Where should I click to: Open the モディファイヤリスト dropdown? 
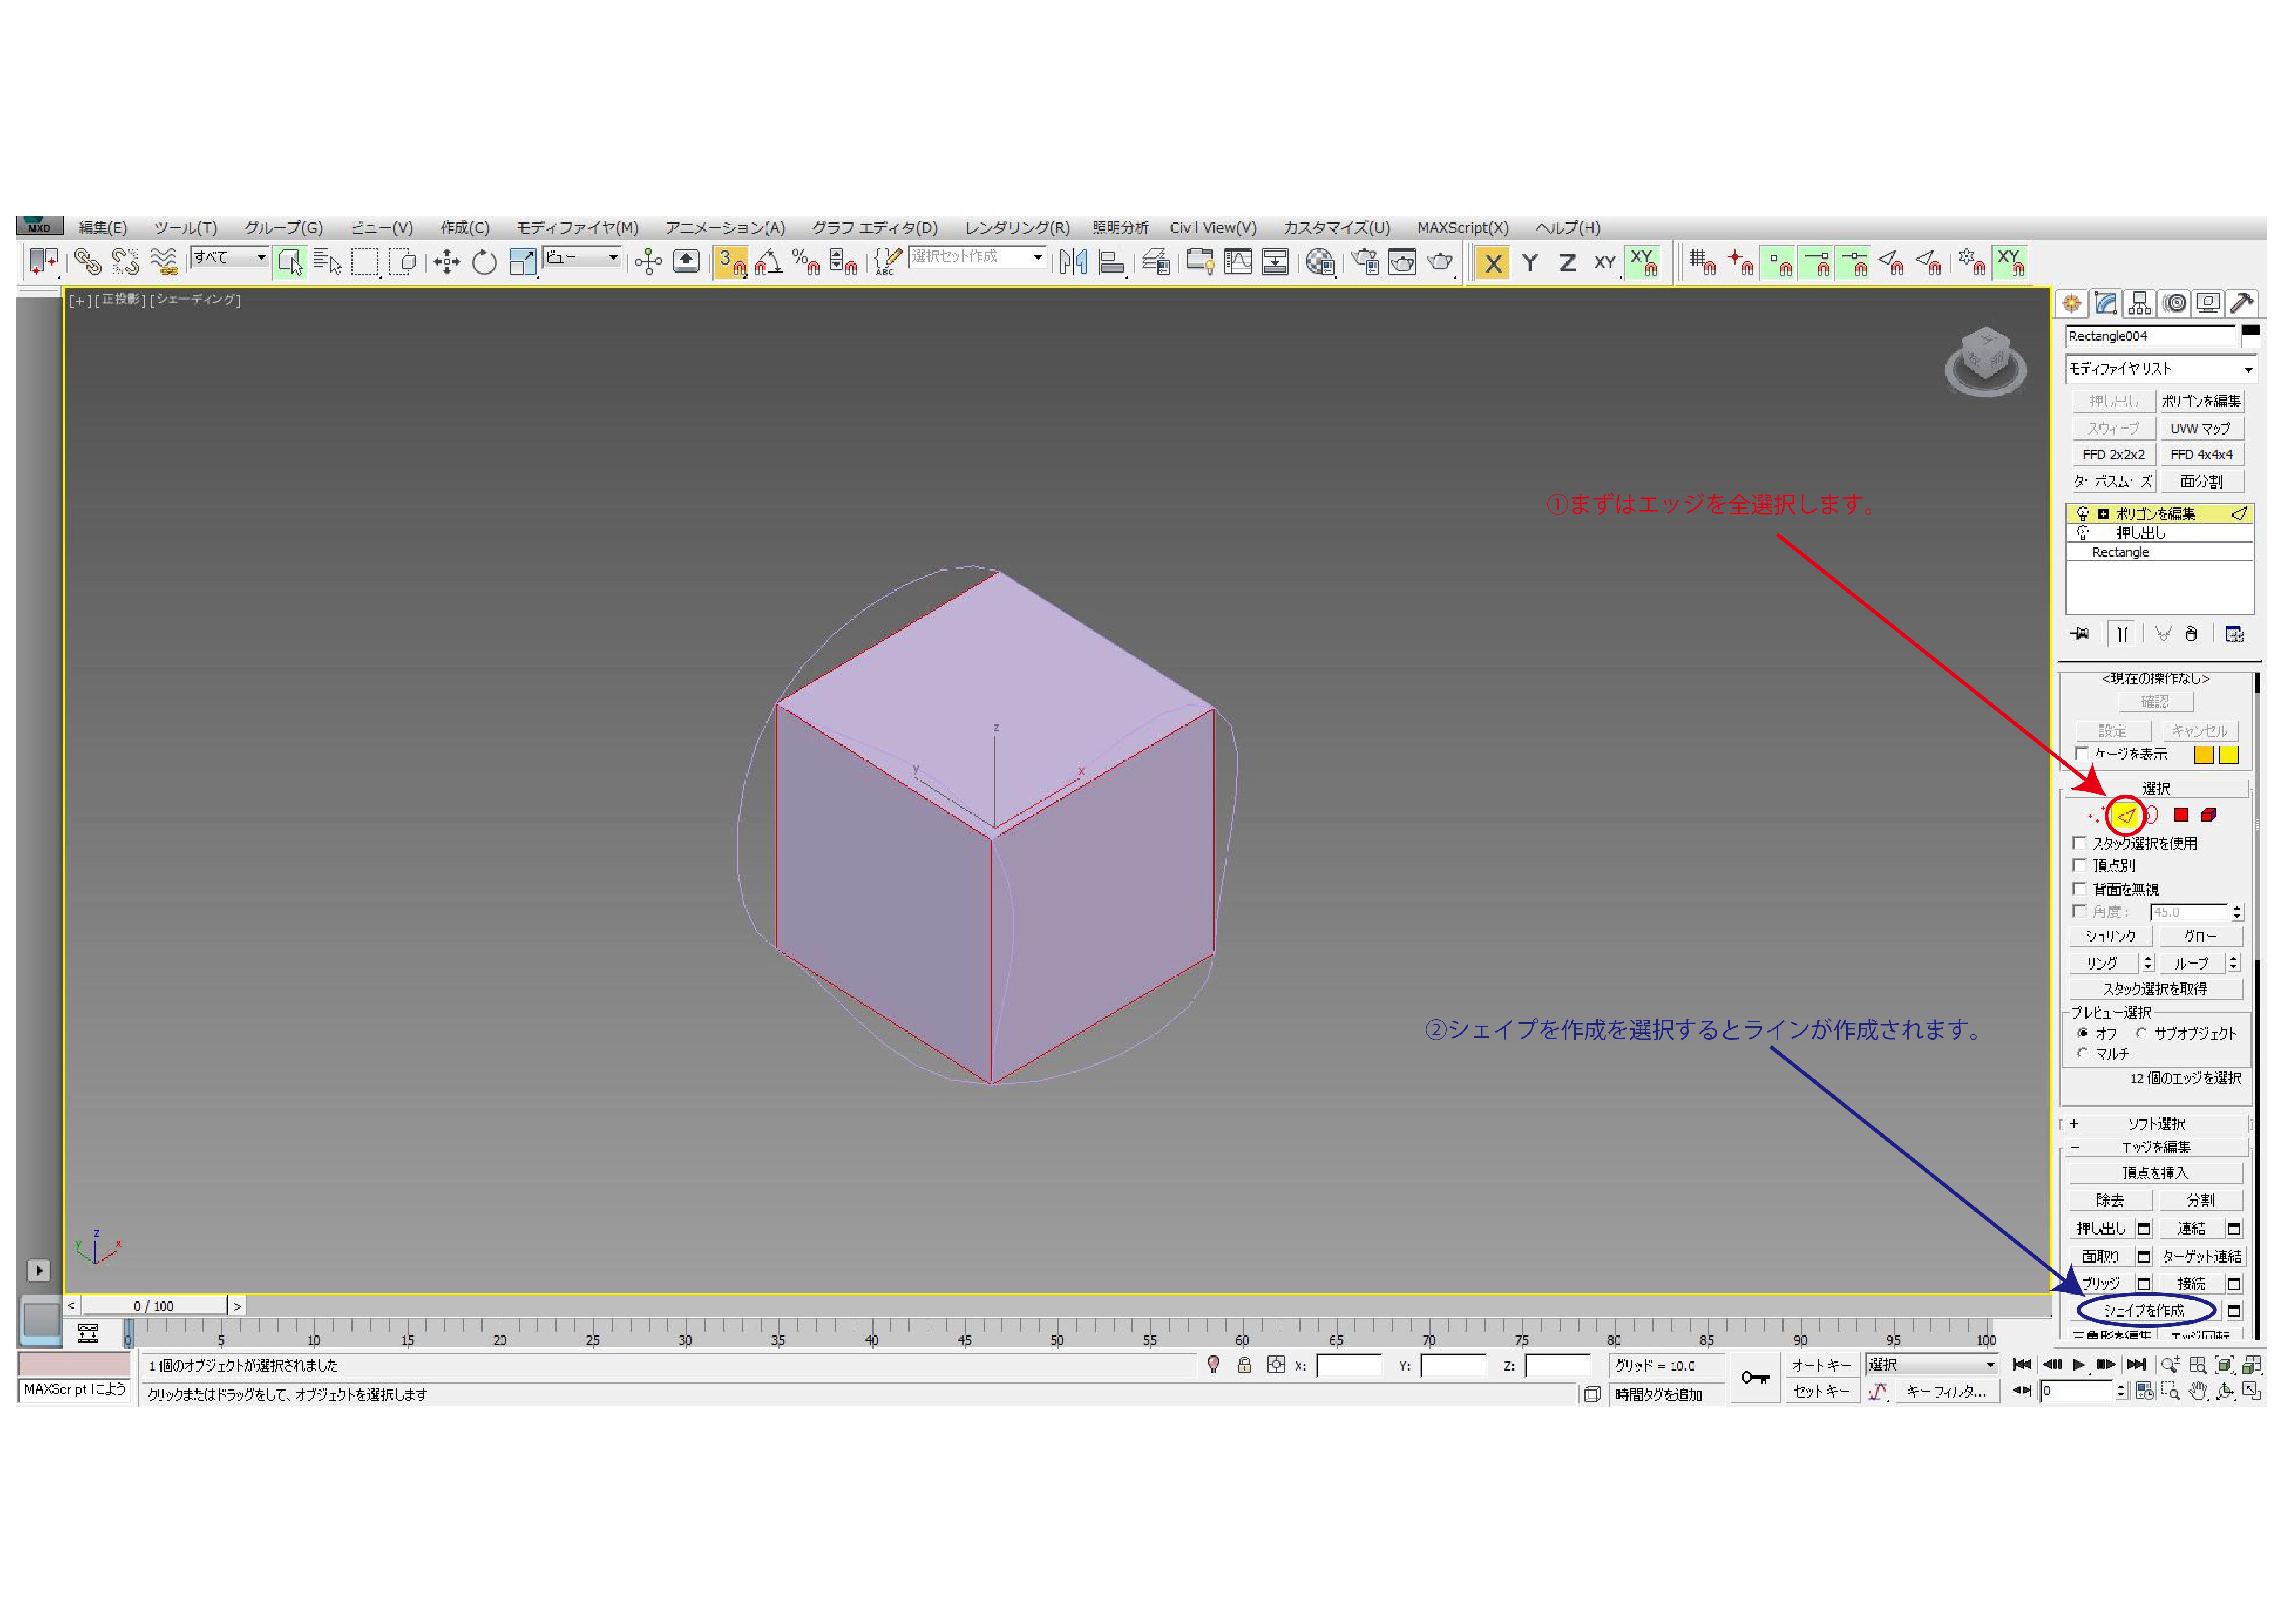click(x=2160, y=369)
